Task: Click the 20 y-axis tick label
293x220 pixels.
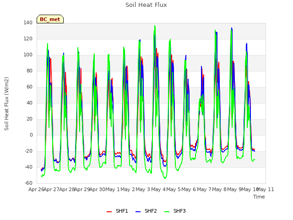Action: [x=29, y=119]
